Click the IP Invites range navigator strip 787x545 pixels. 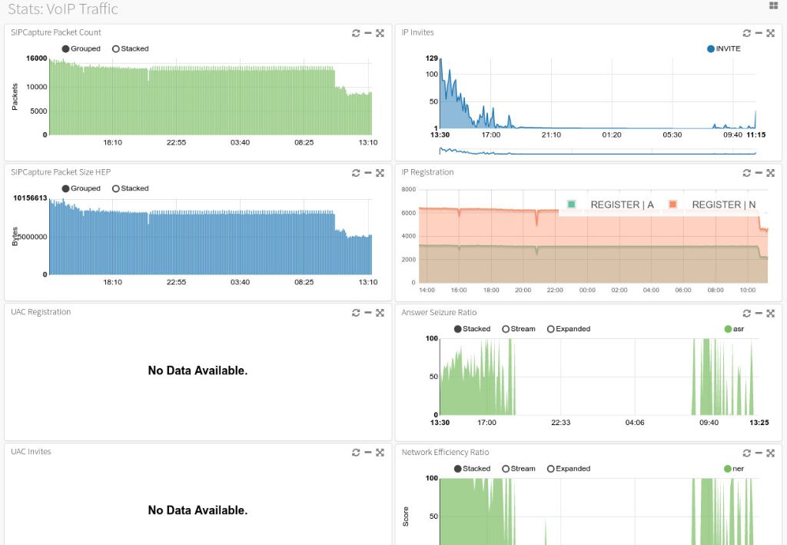pyautogui.click(x=597, y=152)
